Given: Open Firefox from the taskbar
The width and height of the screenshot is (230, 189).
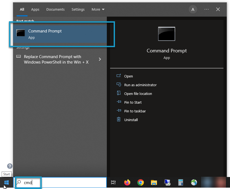Looking at the screenshot, I should click(127, 182).
